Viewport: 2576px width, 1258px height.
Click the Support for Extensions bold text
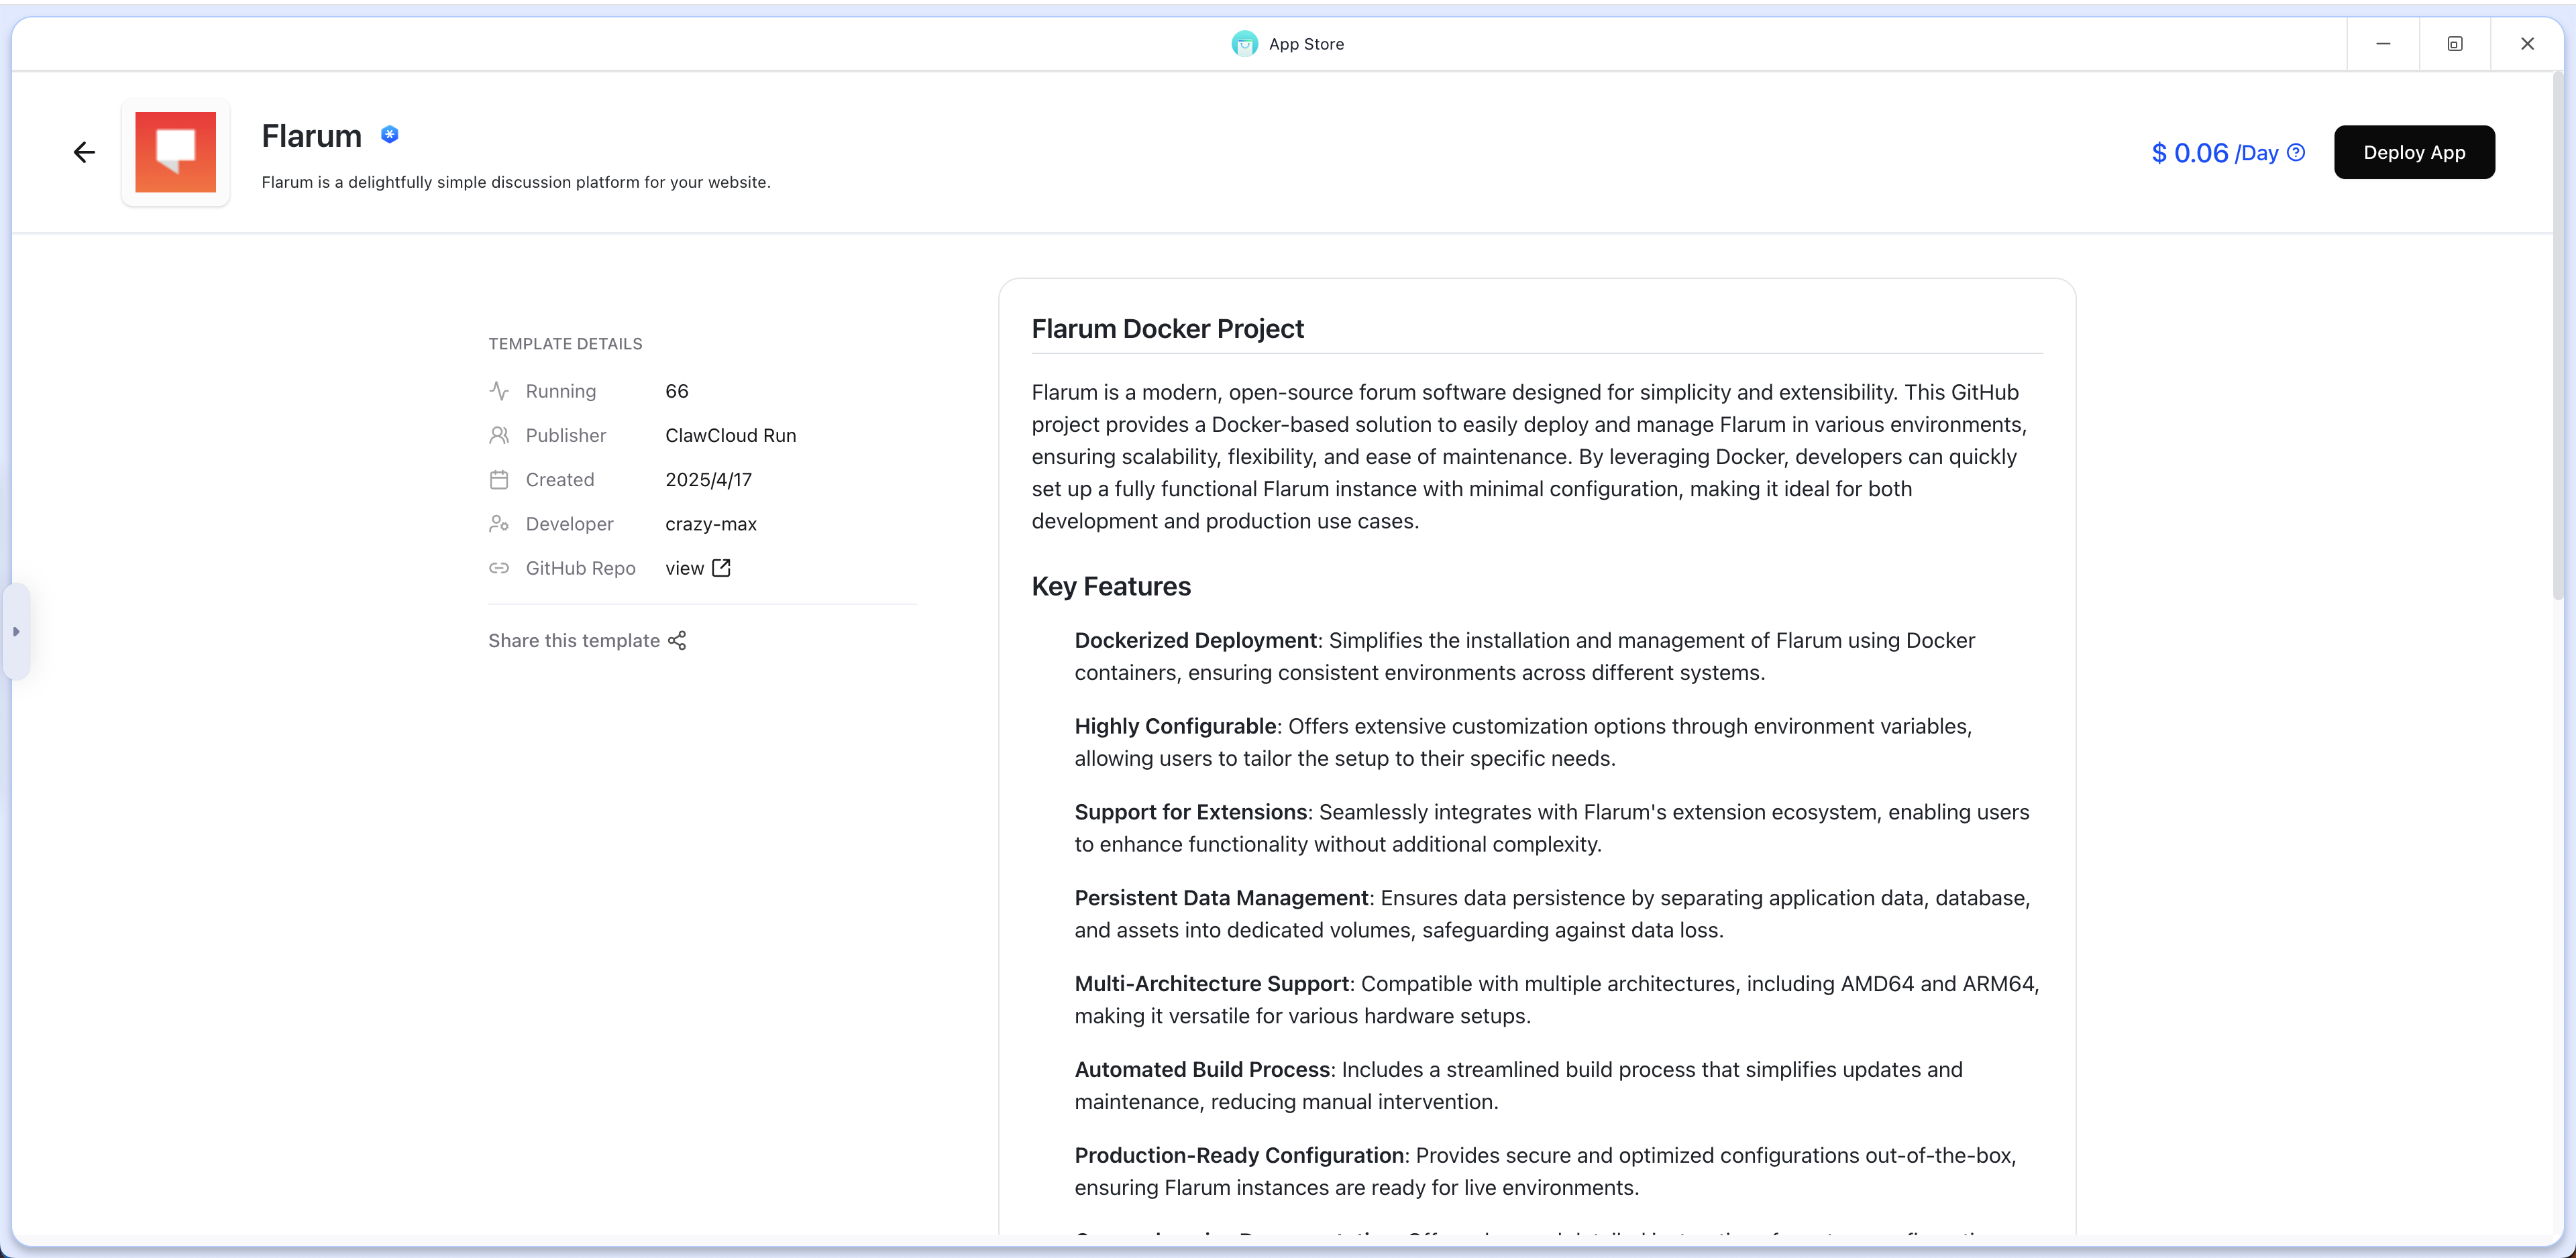[x=1191, y=812]
